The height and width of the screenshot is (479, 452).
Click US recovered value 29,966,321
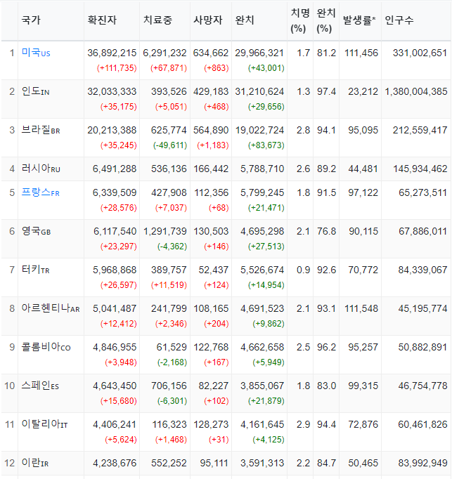click(x=259, y=53)
